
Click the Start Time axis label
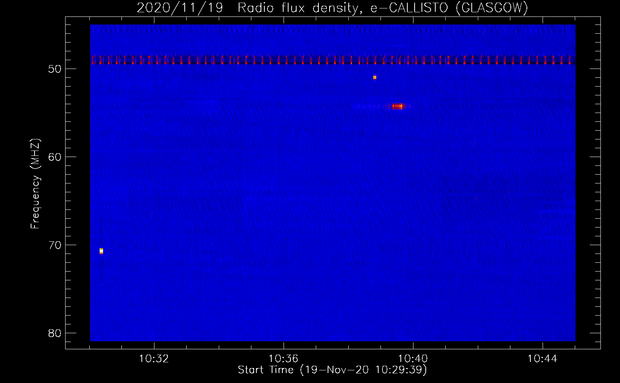332,370
